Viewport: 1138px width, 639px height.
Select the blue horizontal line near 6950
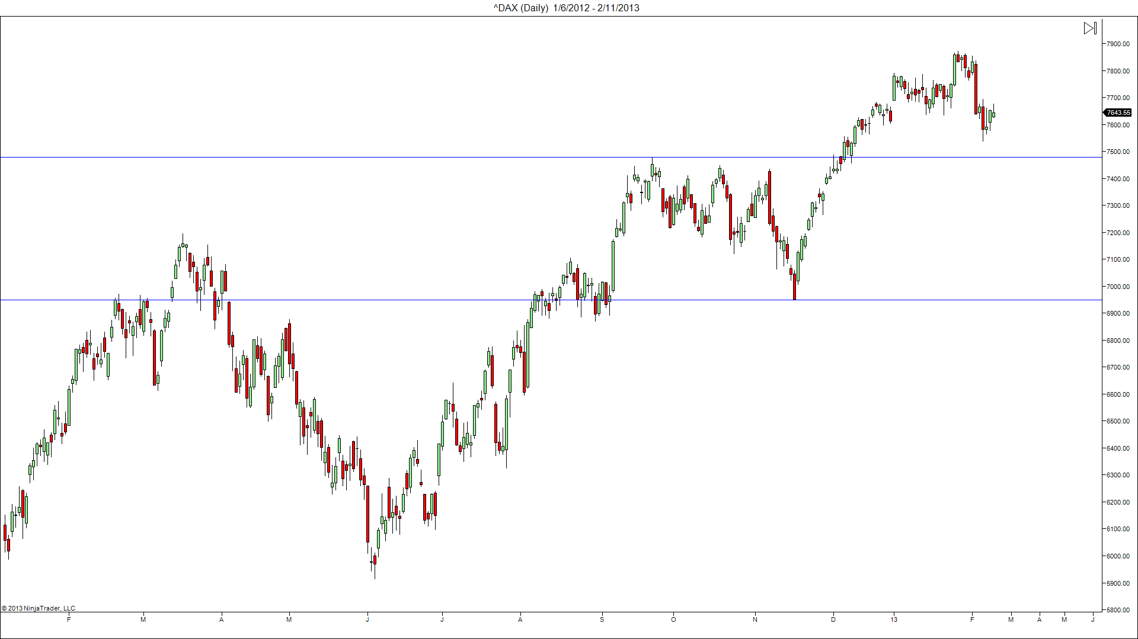(551, 300)
